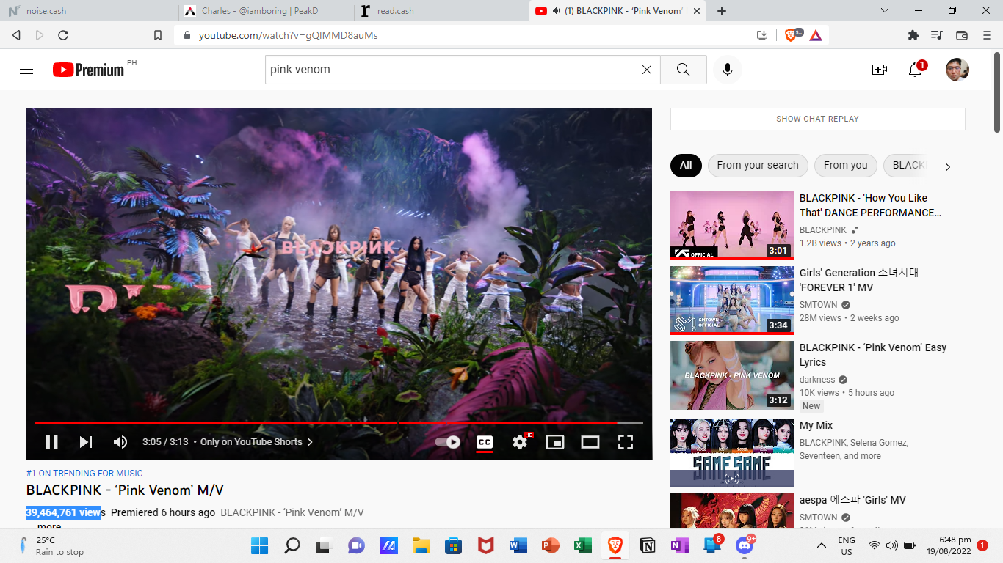Switch to the read.cash browser tab

coord(441,11)
